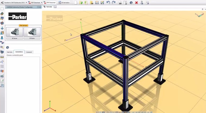Click the blue flask icon in sidebar
Screen dimensions: 206x113
click(2, 38)
